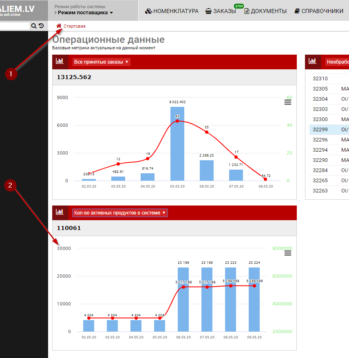This screenshot has width=349, height=358.
Task: Open order 32310 in the list
Action: pos(320,79)
